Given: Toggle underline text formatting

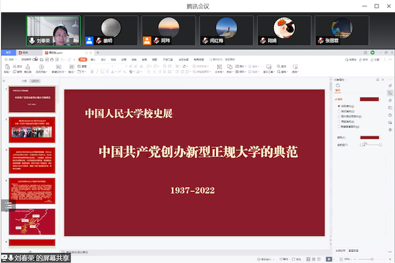Looking at the screenshot, I should pos(102,72).
